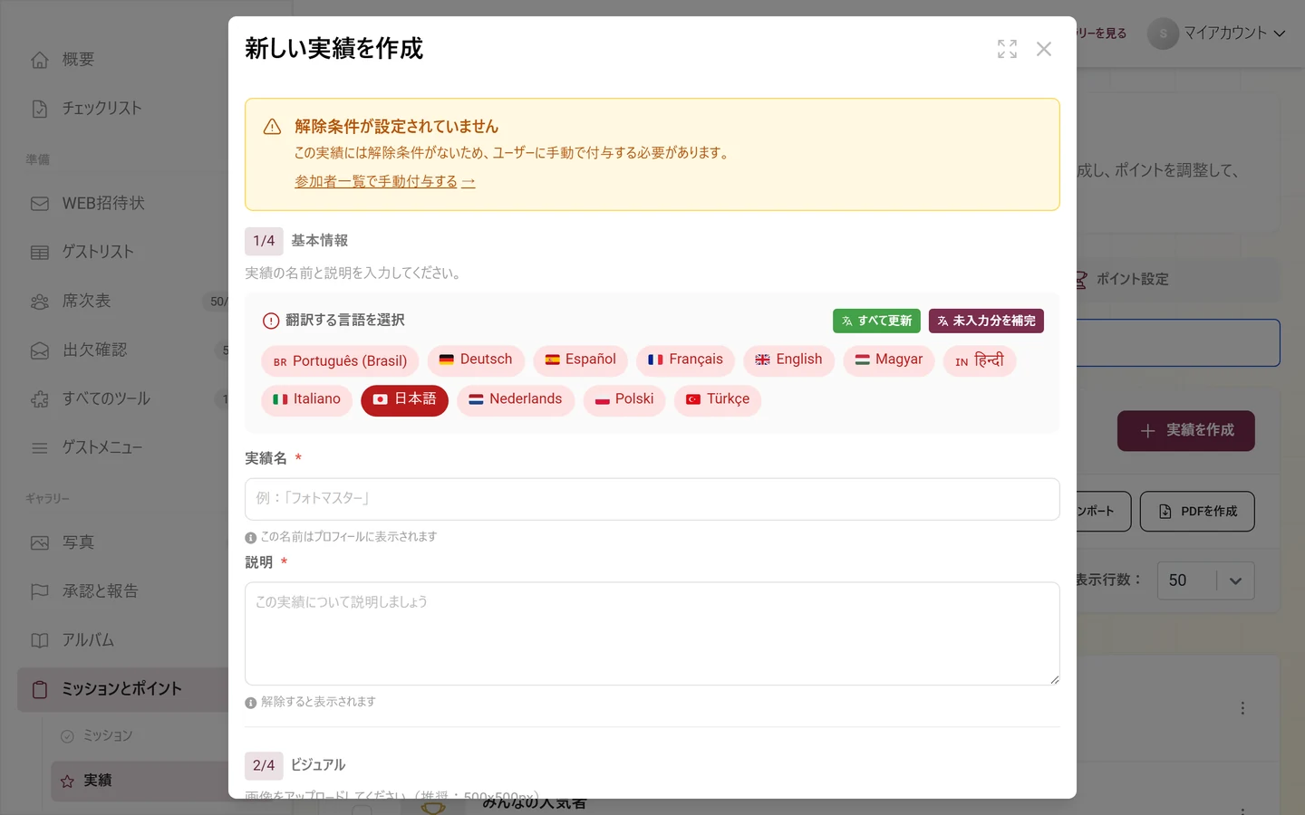This screenshot has height=815, width=1305.
Task: Select the Nederlands language chip
Action: coord(516,399)
